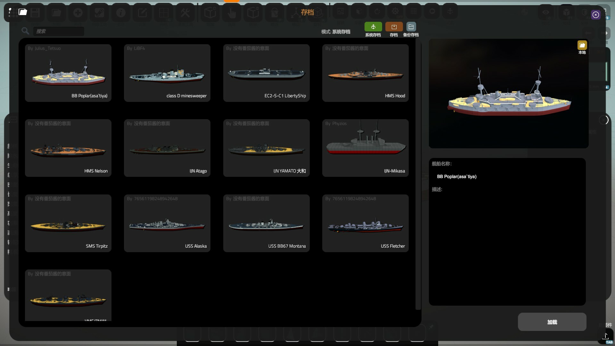Pick the IJN-Mikasa ship by Phyzios
This screenshot has height=346, width=615.
(365, 148)
